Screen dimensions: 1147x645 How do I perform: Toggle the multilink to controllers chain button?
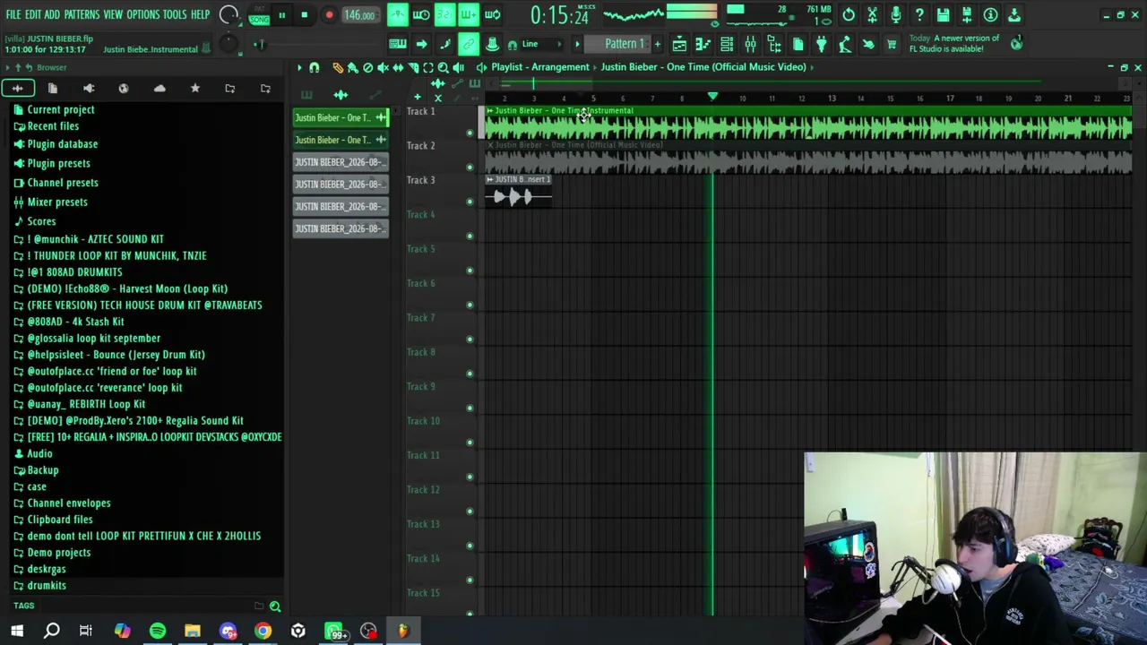468,44
